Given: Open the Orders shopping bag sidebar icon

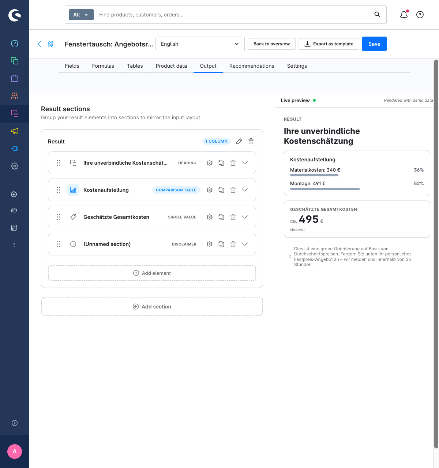Looking at the screenshot, I should [x=15, y=78].
